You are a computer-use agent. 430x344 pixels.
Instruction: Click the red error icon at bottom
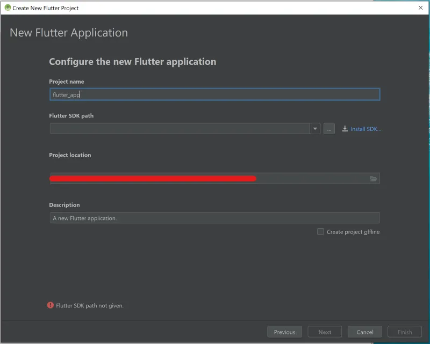point(50,305)
